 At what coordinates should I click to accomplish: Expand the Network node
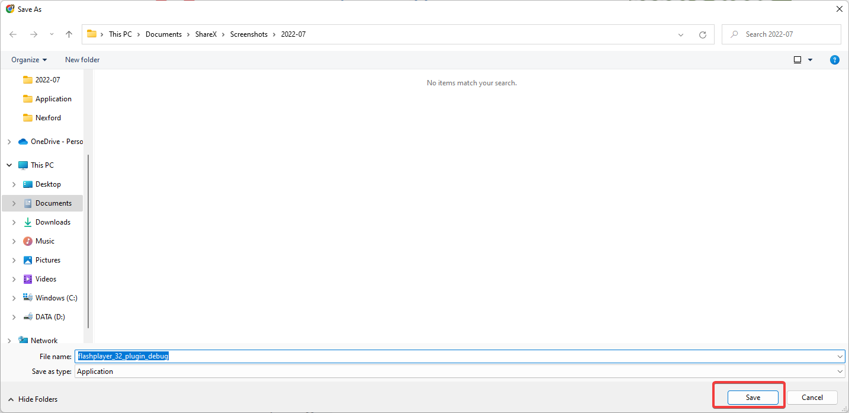[x=9, y=341]
